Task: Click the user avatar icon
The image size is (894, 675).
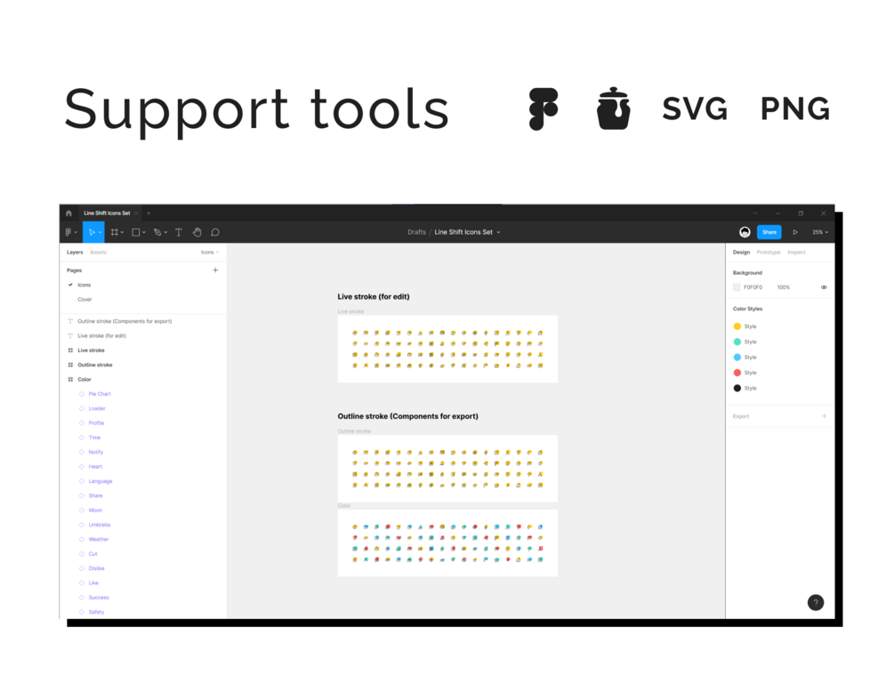Action: [745, 232]
